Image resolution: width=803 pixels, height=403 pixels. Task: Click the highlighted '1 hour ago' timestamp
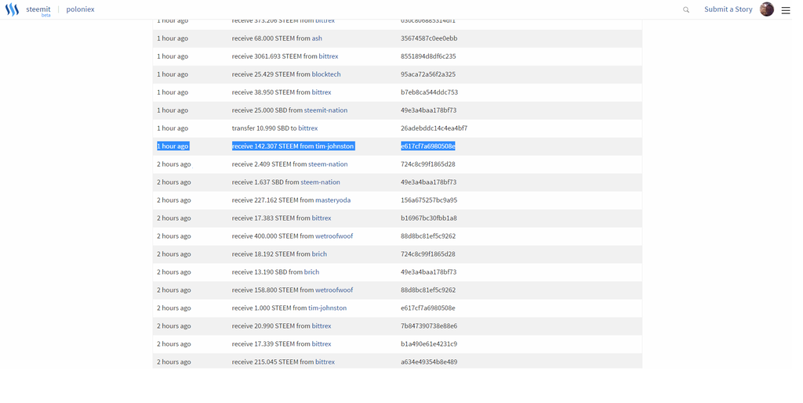click(173, 146)
